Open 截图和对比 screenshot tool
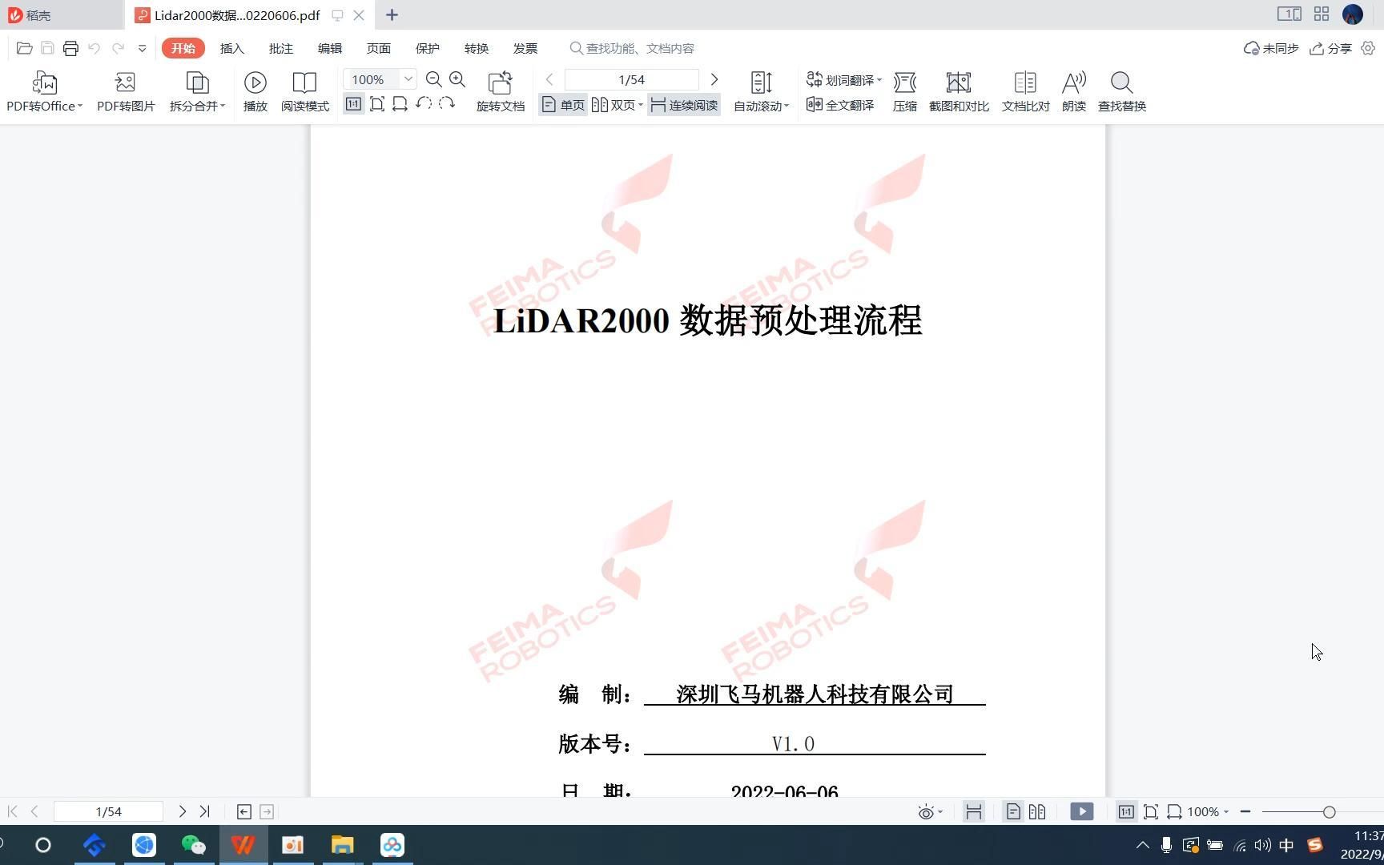This screenshot has height=865, width=1384. click(959, 91)
